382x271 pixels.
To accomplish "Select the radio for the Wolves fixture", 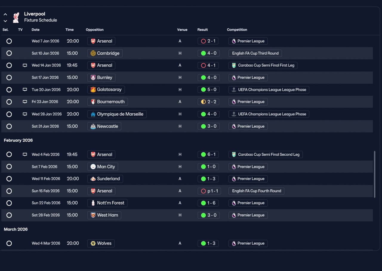I will [9, 243].
